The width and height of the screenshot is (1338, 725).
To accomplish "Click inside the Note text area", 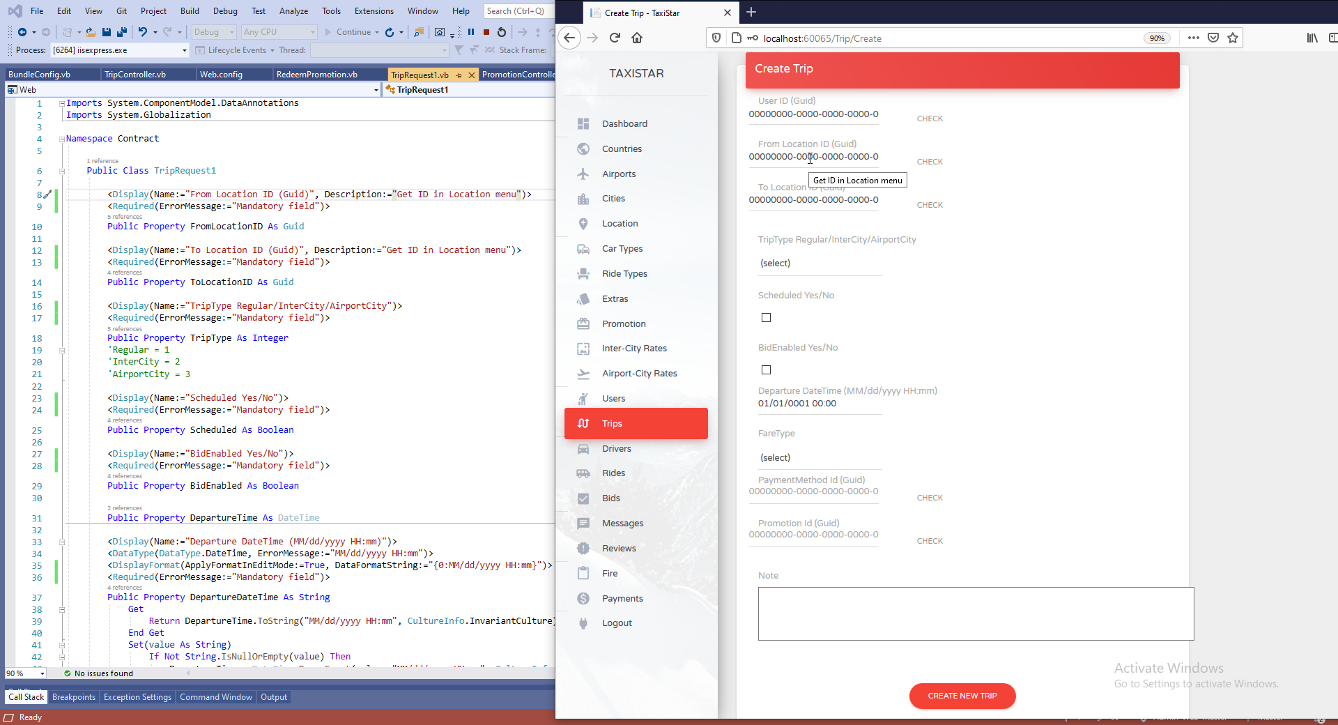I will 976,613.
